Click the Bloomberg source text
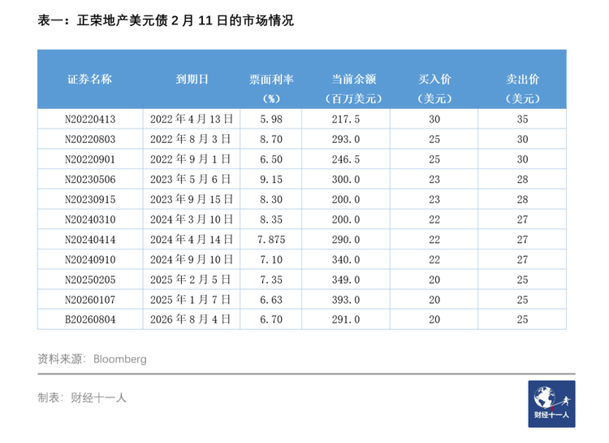The image size is (609, 443). (120, 359)
